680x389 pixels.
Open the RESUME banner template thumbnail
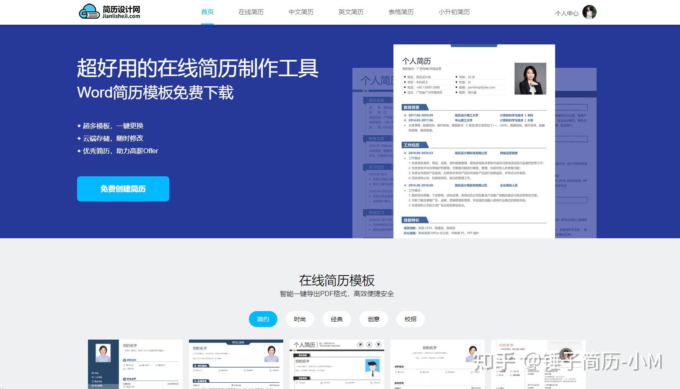[x=236, y=364]
